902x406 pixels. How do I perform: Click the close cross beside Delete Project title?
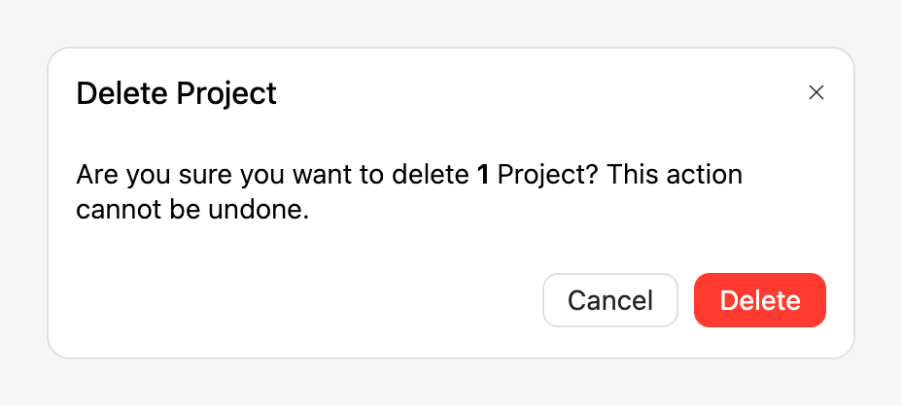(x=816, y=93)
